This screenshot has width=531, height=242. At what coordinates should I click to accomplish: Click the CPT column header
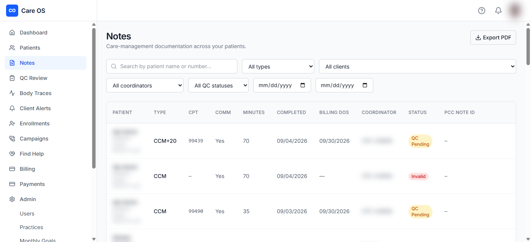pyautogui.click(x=193, y=112)
